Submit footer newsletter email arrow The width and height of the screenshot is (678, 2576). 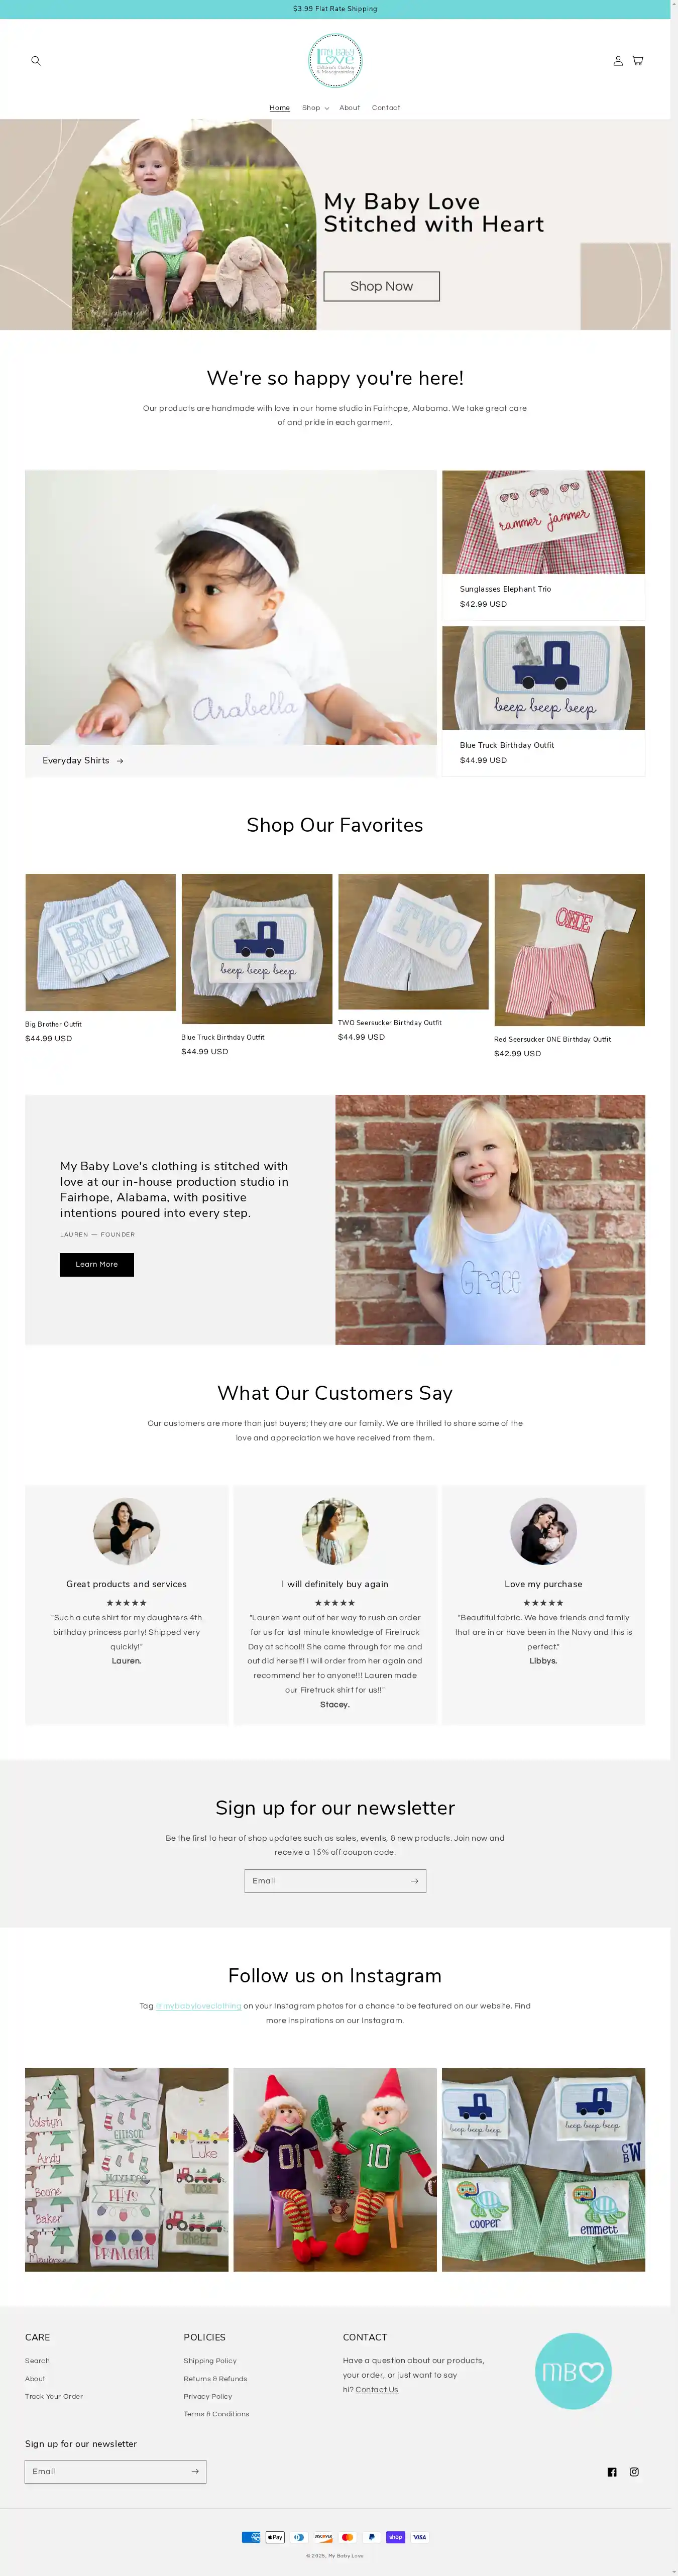(195, 2471)
